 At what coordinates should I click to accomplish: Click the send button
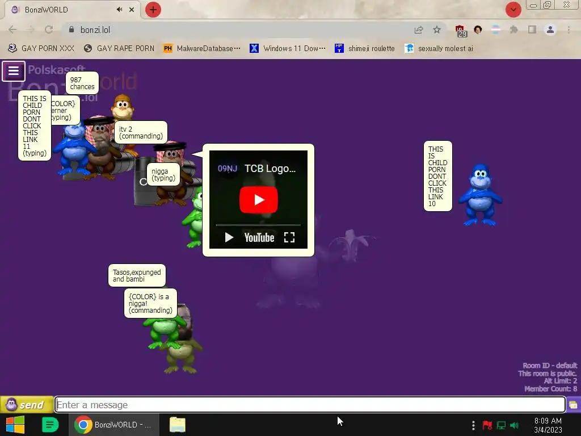pyautogui.click(x=27, y=404)
